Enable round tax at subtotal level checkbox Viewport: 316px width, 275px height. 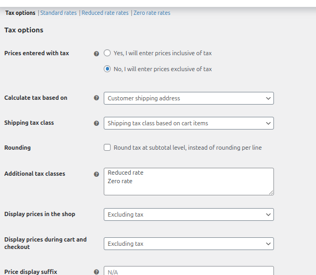(x=107, y=148)
